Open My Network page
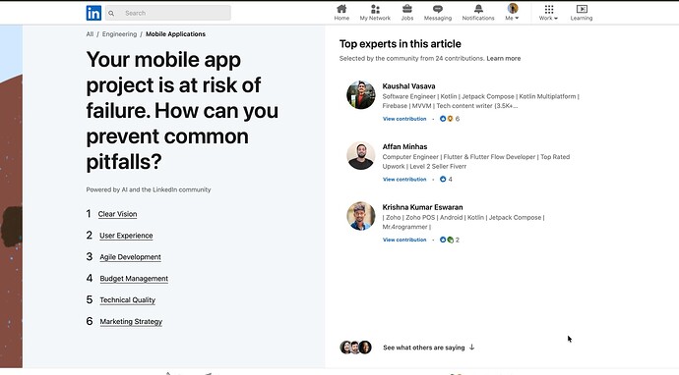The image size is (679, 375). tap(375, 13)
